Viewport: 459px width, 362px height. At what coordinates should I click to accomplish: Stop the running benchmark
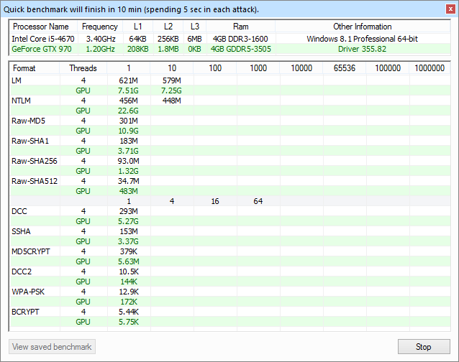point(424,346)
